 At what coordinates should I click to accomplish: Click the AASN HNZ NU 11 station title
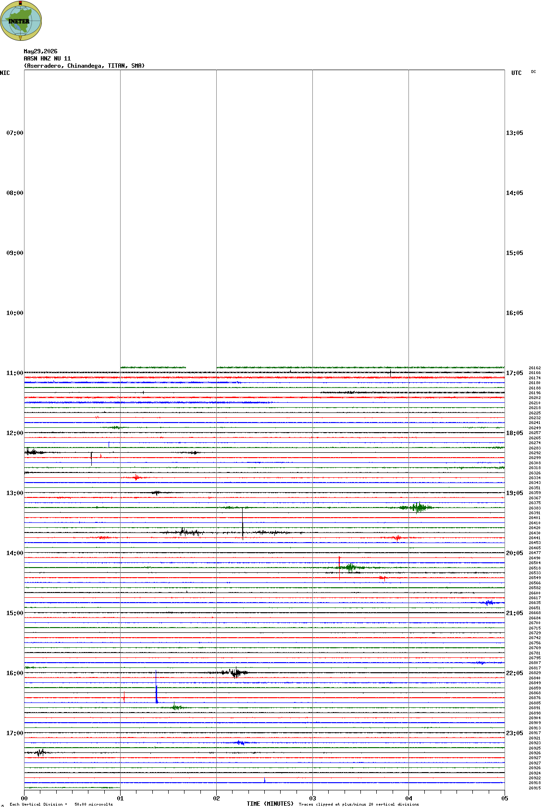pos(47,59)
